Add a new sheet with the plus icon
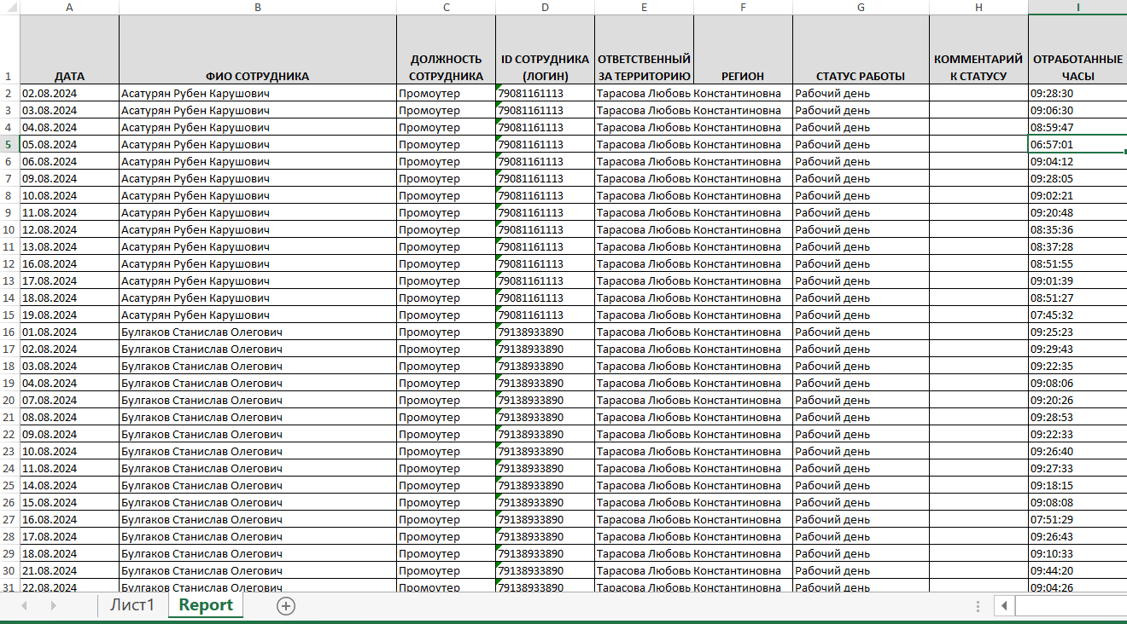1127x624 pixels. [286, 605]
